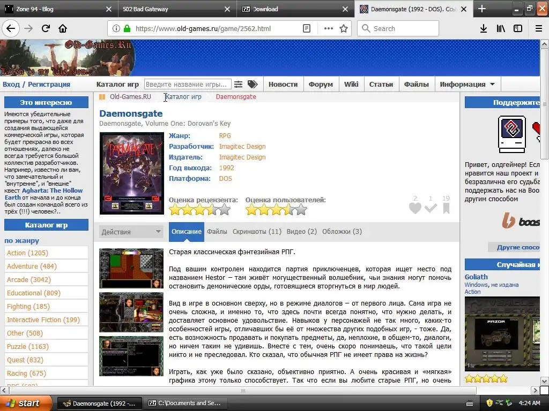Open the DOS platform link
The image size is (549, 411).
226,179
